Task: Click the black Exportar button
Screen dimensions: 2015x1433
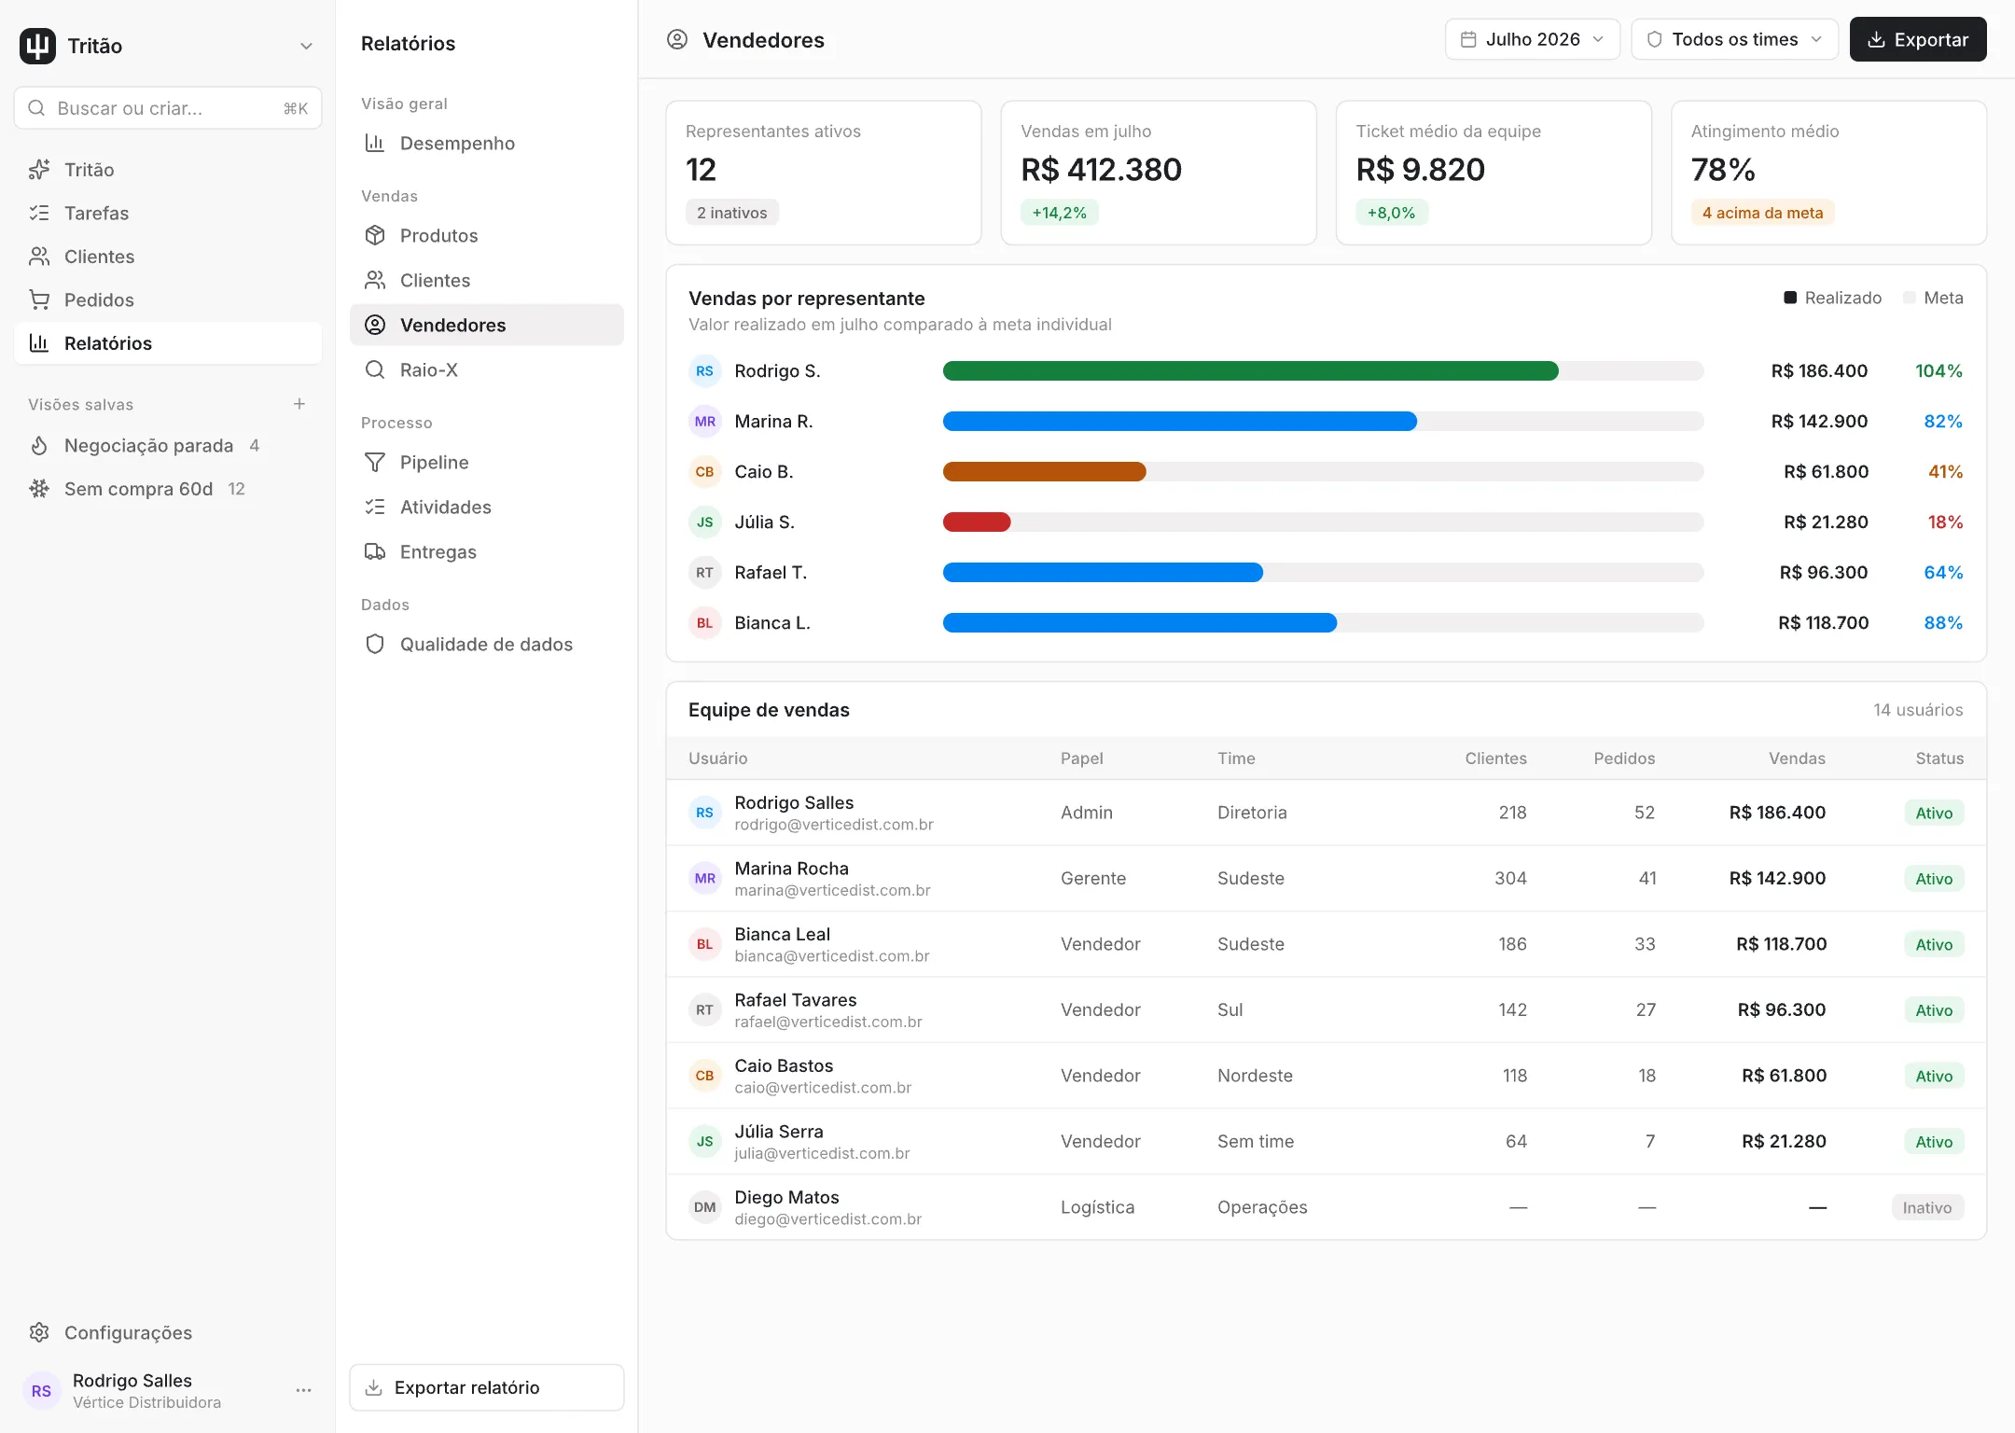Action: (1918, 39)
